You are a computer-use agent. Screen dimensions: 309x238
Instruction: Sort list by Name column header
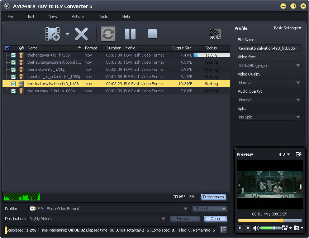(x=54, y=48)
